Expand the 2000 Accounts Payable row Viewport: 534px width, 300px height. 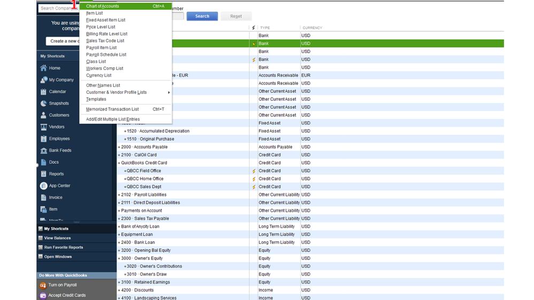pos(119,147)
